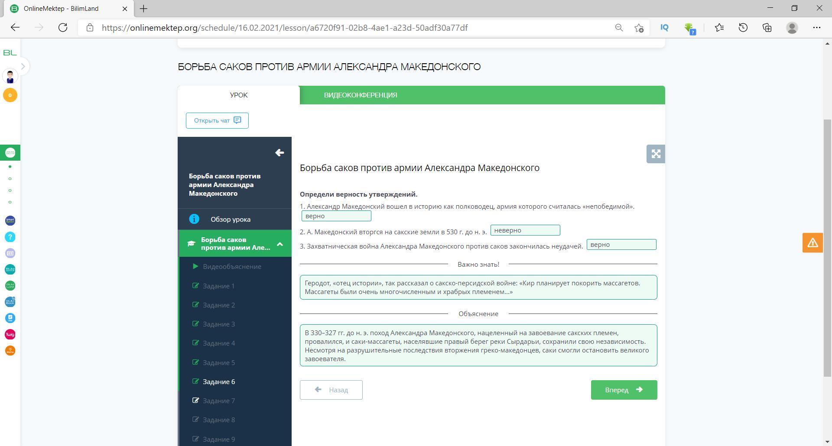Open Задание 1

(219, 286)
